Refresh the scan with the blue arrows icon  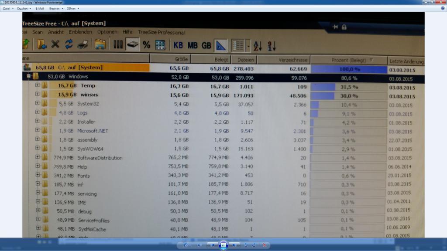pyautogui.click(x=69, y=44)
